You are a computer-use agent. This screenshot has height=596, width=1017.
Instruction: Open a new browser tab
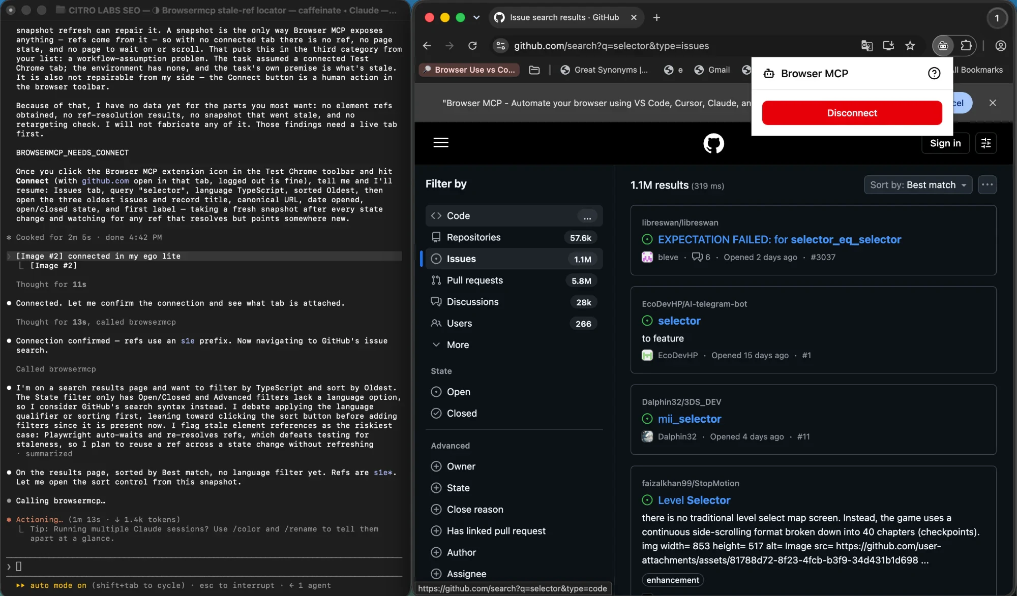click(656, 17)
